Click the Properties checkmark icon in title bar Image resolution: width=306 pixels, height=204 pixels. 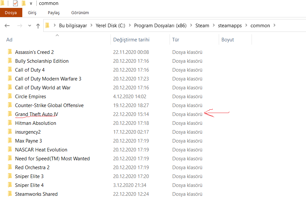pos(15,3)
